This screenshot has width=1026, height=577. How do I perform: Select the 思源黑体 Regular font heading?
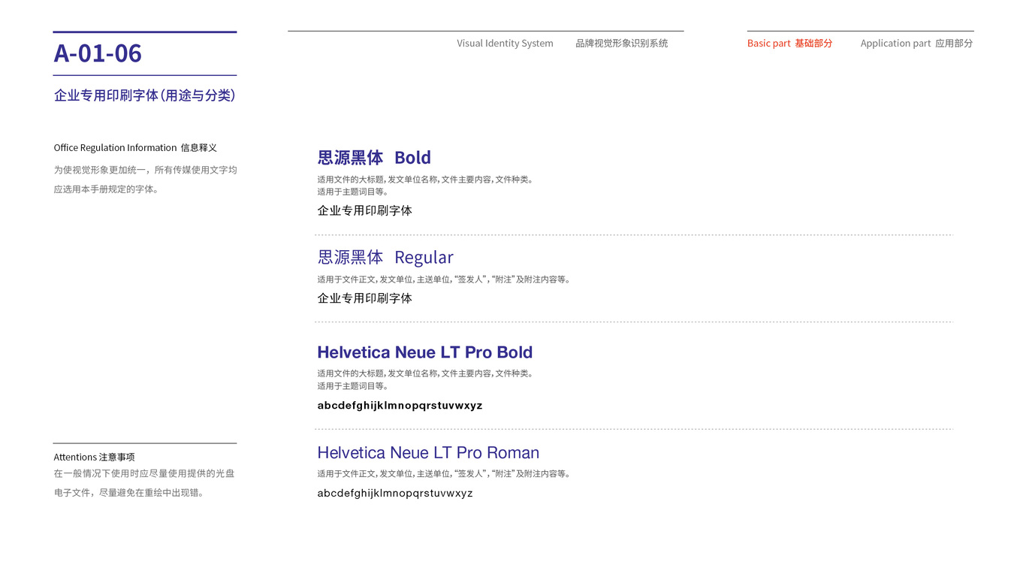pos(385,258)
